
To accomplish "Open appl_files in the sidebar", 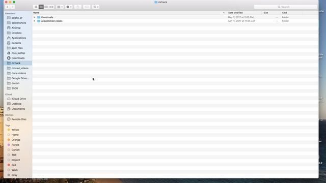I will coord(18,48).
